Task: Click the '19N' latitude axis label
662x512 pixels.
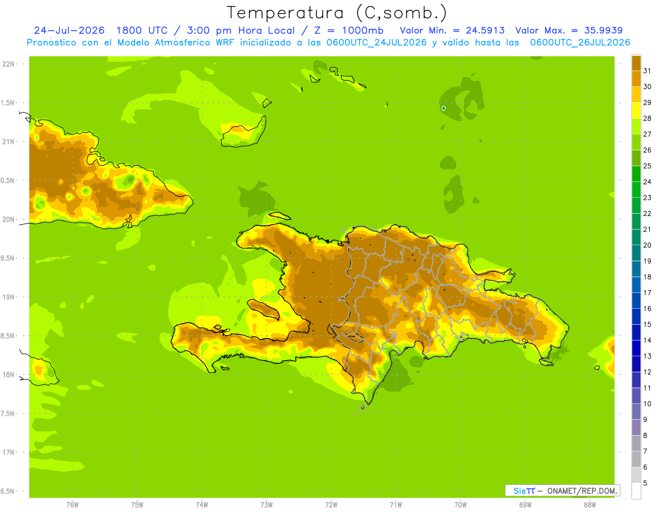Action: coord(9,297)
